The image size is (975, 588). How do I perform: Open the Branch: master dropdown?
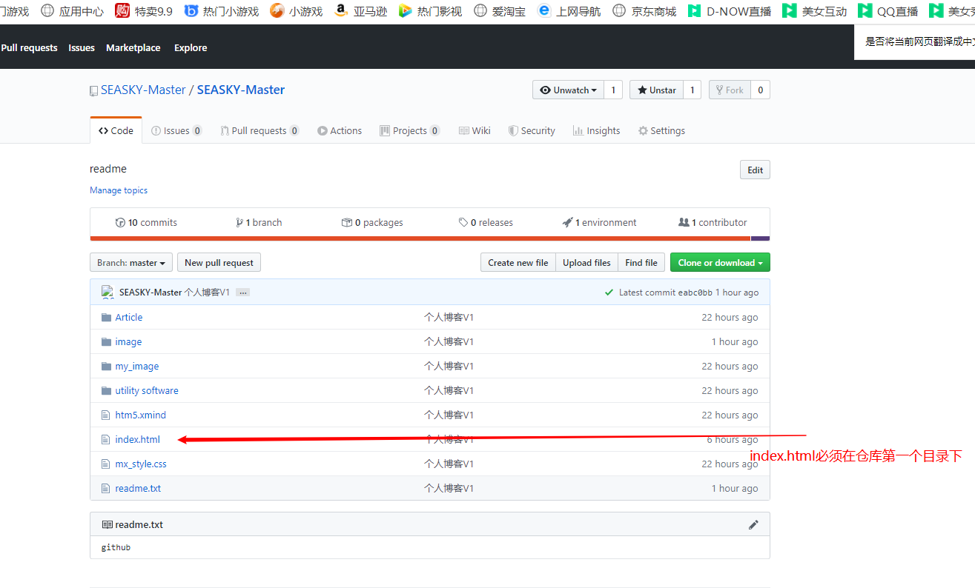pos(131,262)
